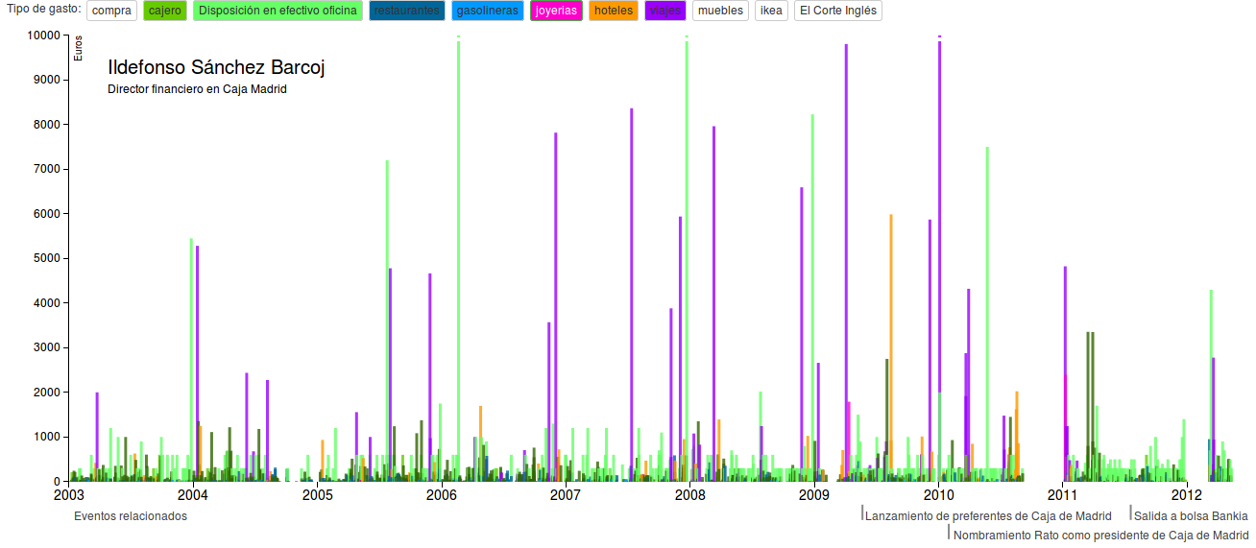Click the 2006 label on the time axis
1256x548 pixels.
click(441, 496)
